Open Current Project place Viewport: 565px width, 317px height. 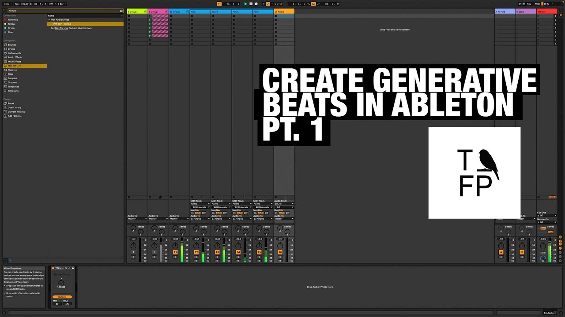(16, 112)
